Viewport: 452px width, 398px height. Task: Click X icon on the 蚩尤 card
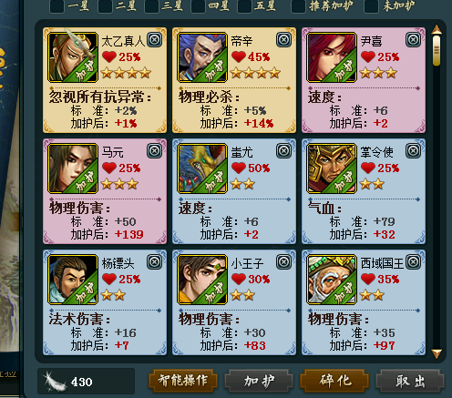click(283, 151)
